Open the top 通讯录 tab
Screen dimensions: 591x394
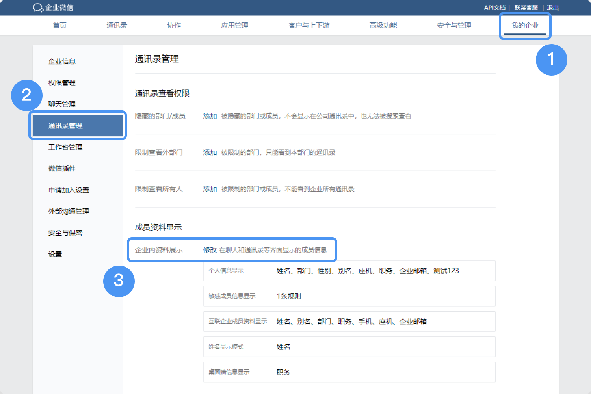(117, 26)
